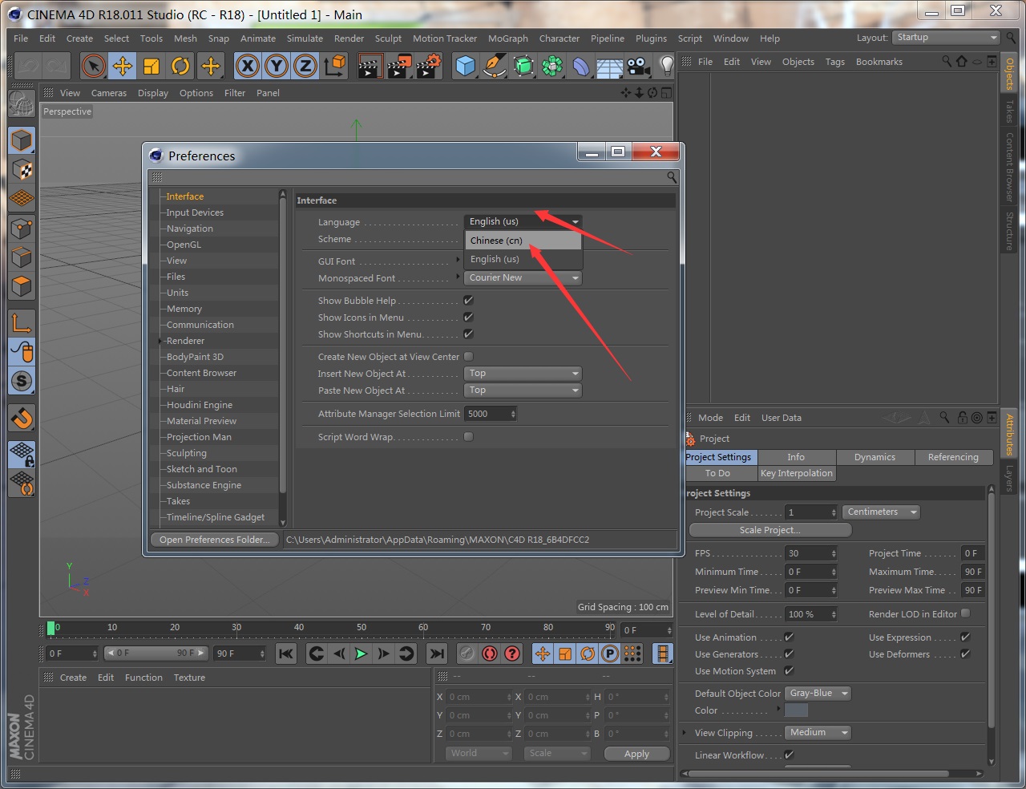The height and width of the screenshot is (789, 1026).
Task: Open Edit Render Settings icon
Action: click(428, 66)
